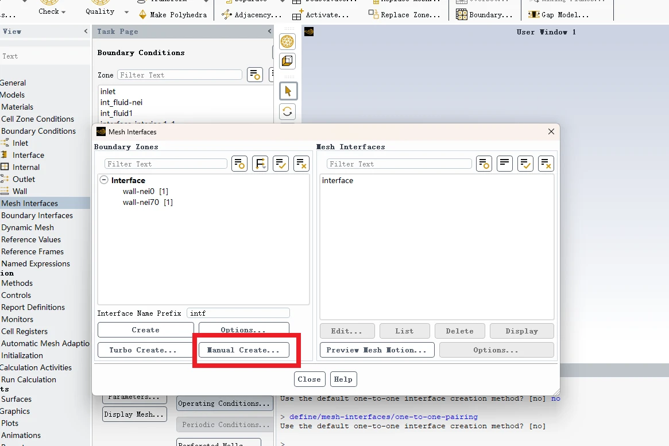
Task: Click Mesh Interfaces list view lines icon
Action: tap(505, 164)
